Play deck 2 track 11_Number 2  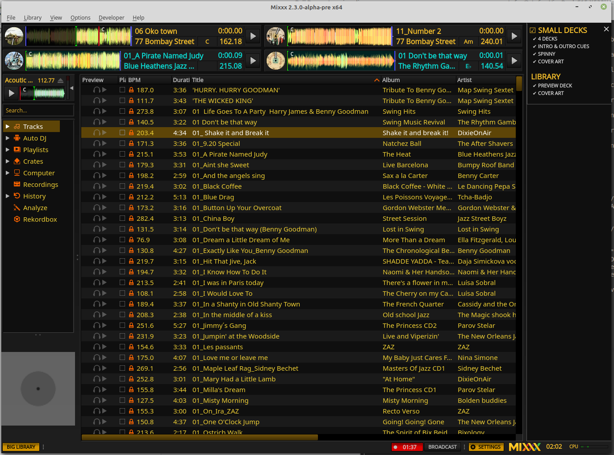tap(514, 36)
